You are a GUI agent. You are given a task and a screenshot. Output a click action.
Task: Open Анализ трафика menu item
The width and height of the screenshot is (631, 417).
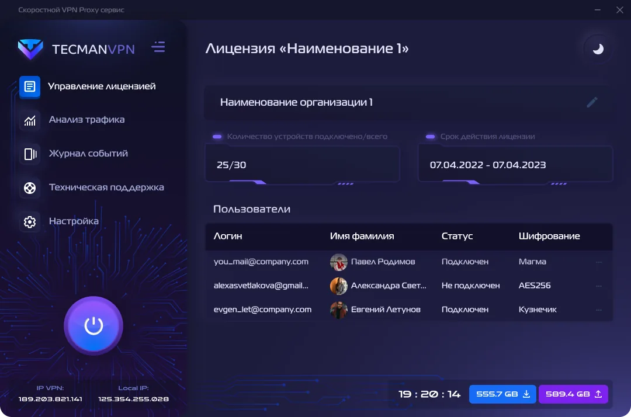pyautogui.click(x=88, y=120)
